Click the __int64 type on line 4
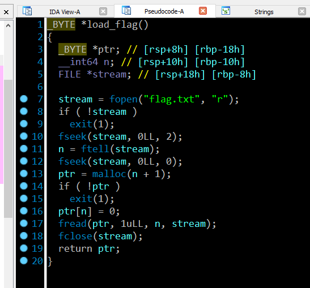 (78, 62)
